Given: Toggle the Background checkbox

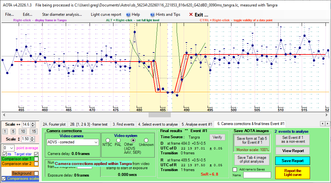Looking at the screenshot, I should click(x=36, y=173).
